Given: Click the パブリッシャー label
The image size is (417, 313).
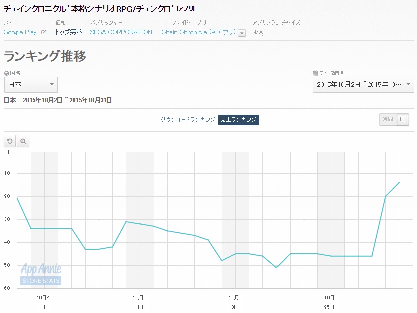Looking at the screenshot, I should [x=106, y=23].
